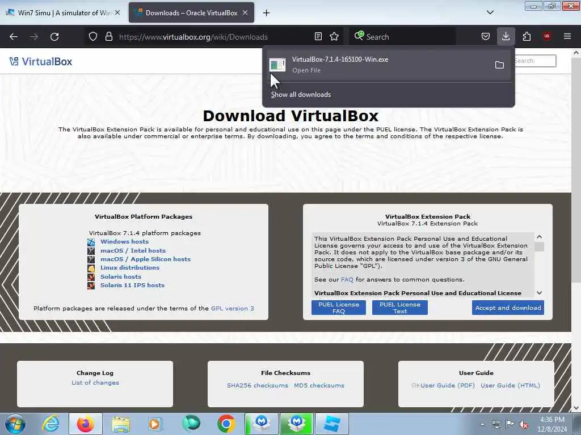
Task: Click page scrollbar up arrow
Action: (576, 53)
